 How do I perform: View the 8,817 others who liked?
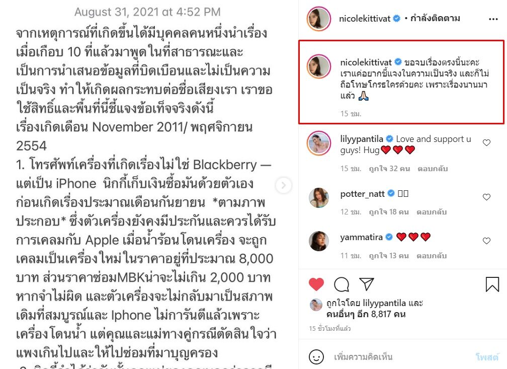pos(366,314)
